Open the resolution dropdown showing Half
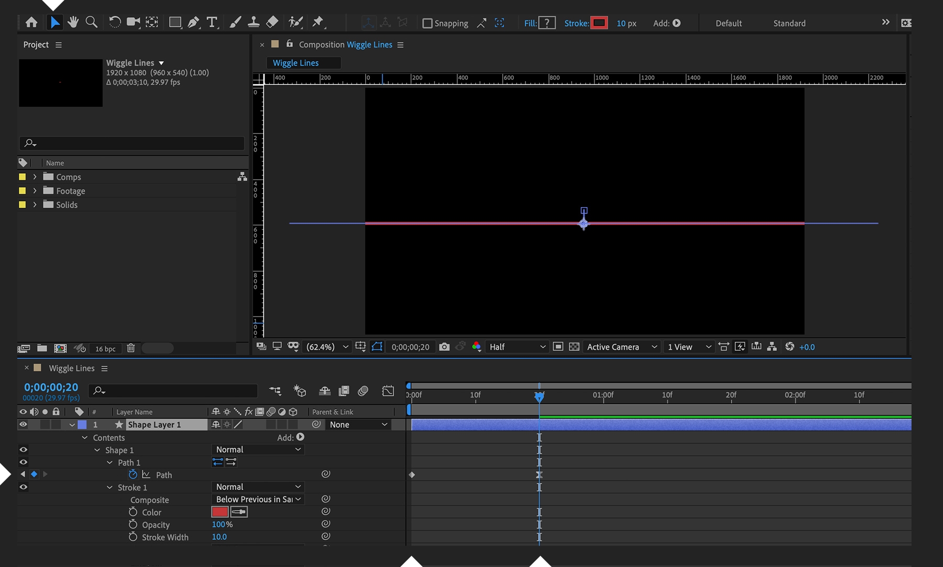Viewport: 943px width, 567px height. (517, 347)
